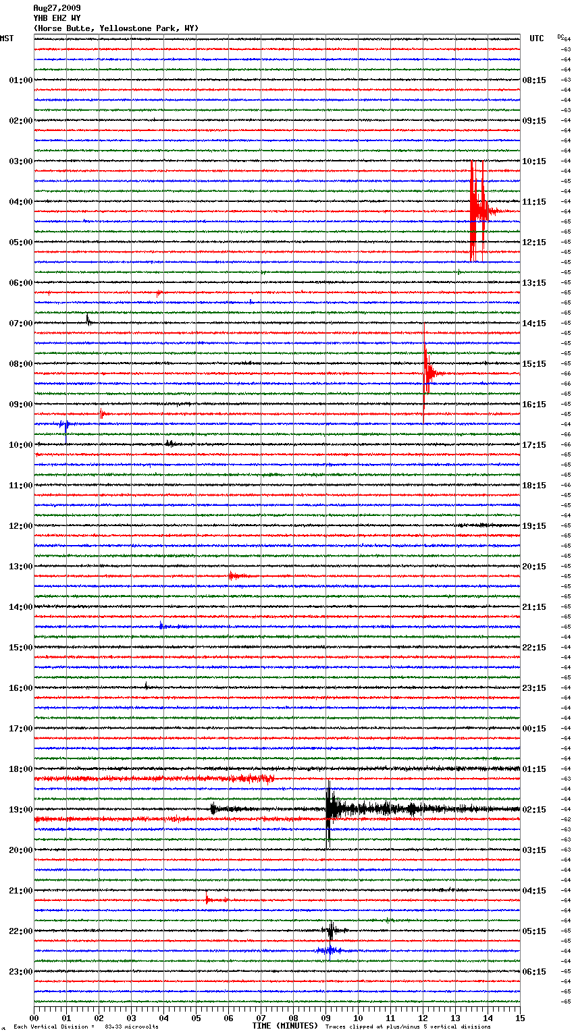Click the 08:15 UTC time label
574x1036 pixels.
click(534, 80)
